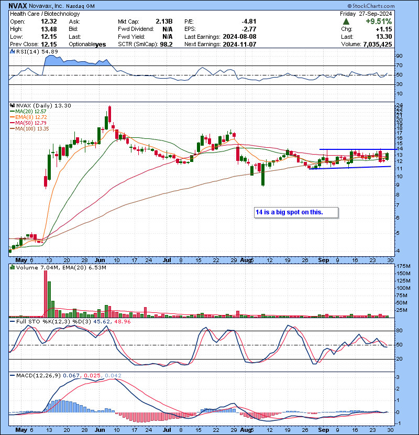The width and height of the screenshot is (419, 435).
Task: Click the P/E value -4.81
Action: 249,21
